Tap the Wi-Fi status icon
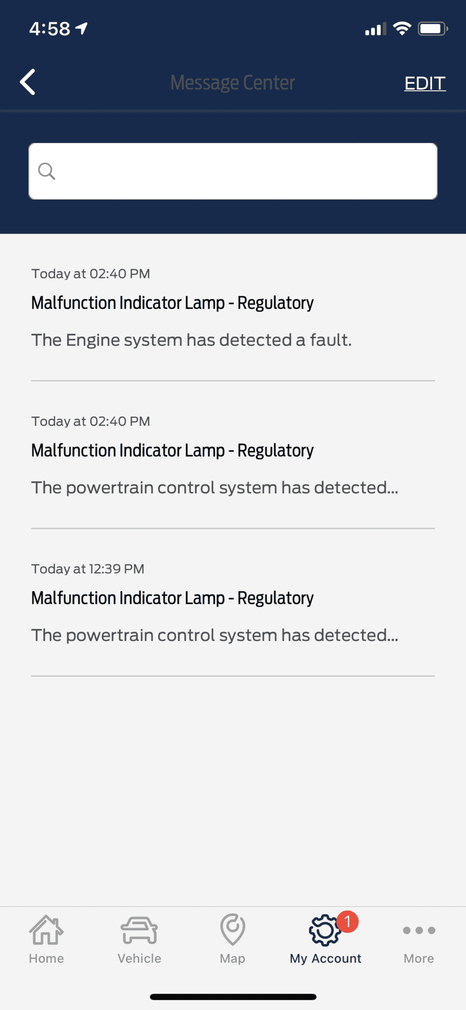This screenshot has height=1010, width=466. (x=402, y=29)
